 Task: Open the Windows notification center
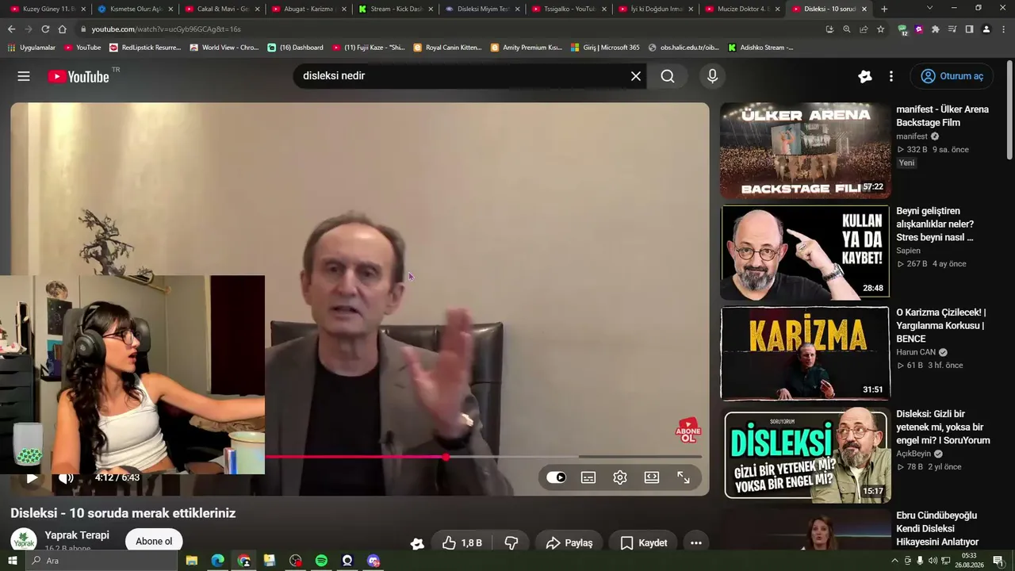[x=998, y=561]
